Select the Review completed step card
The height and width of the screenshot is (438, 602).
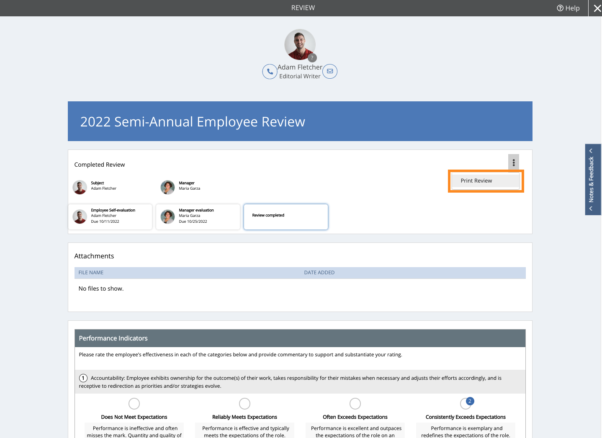(286, 217)
